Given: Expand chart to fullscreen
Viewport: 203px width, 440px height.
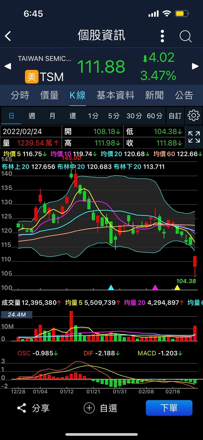Looking at the screenshot, I should pos(194,137).
